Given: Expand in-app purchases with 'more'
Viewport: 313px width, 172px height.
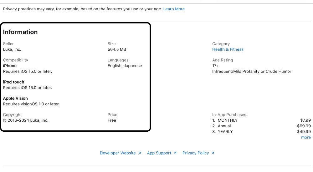Looking at the screenshot, I should 306,137.
